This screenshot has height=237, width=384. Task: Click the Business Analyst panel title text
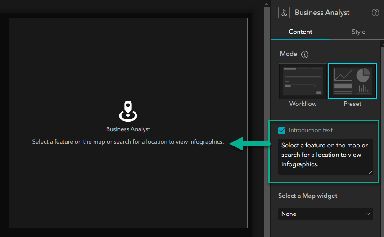click(322, 13)
